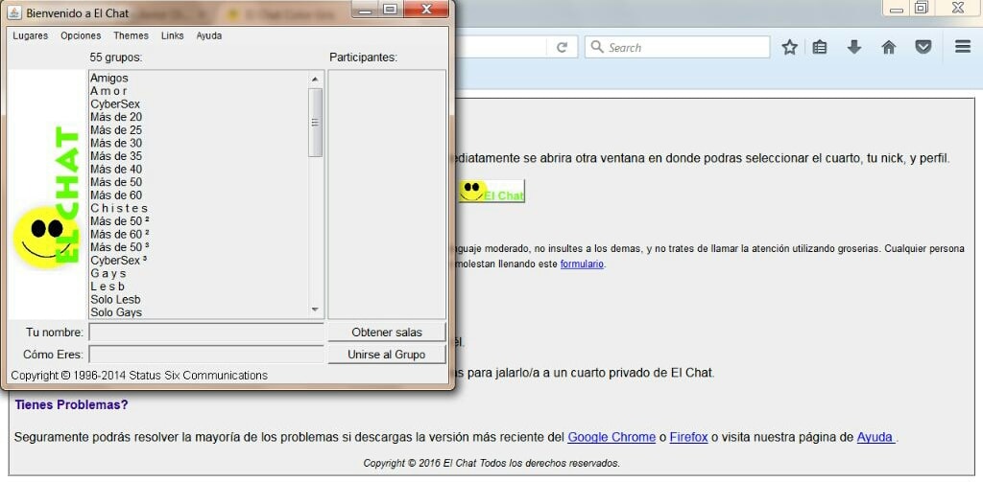Open the Firefox link
The width and height of the screenshot is (983, 482).
[x=688, y=437]
